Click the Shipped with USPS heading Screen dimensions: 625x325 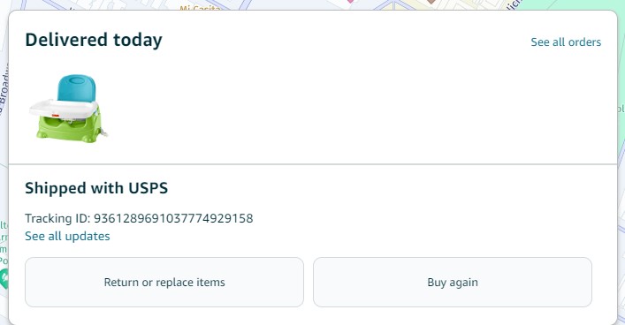(96, 188)
